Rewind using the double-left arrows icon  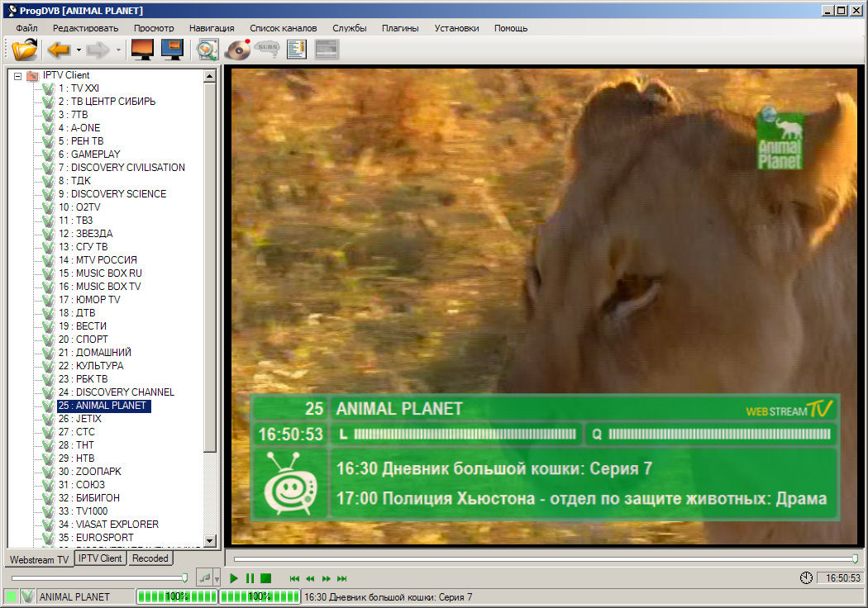(310, 579)
